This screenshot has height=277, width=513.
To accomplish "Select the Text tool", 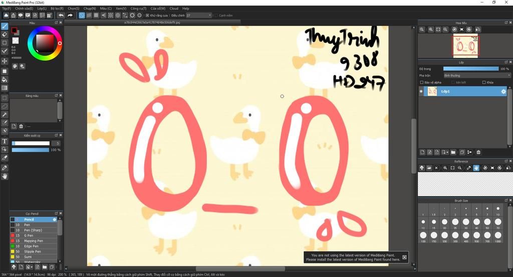I will [5, 141].
